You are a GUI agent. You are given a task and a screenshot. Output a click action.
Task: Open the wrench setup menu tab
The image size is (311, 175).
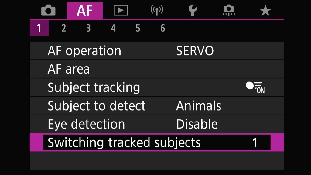[x=193, y=10]
